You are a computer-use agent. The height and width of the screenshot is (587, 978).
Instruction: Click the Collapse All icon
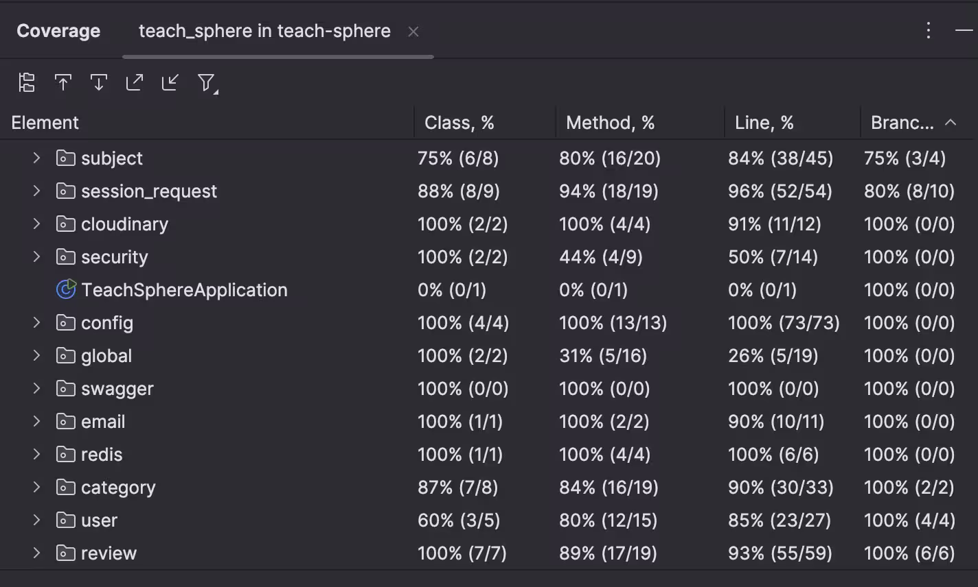tap(170, 83)
